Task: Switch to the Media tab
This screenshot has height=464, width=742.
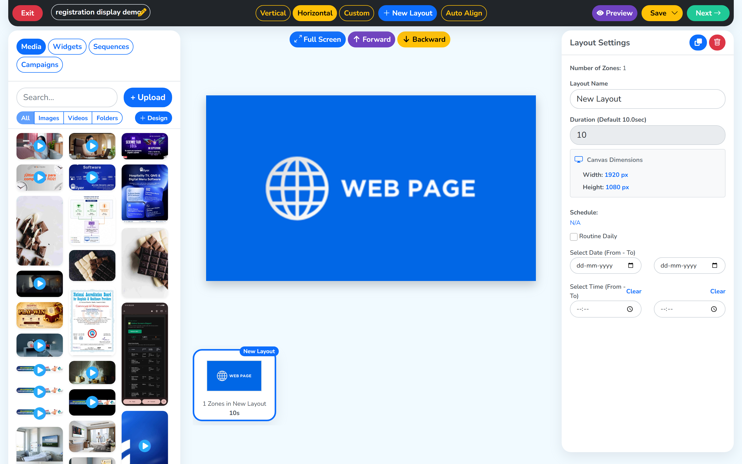Action: pos(31,47)
